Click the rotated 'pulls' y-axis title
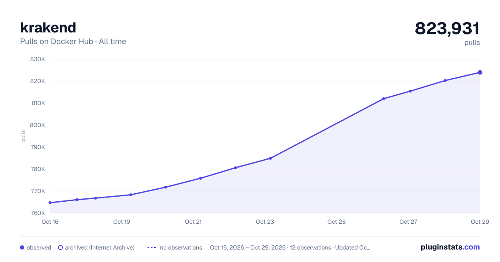Screen dimensions: 500x262 (23, 136)
